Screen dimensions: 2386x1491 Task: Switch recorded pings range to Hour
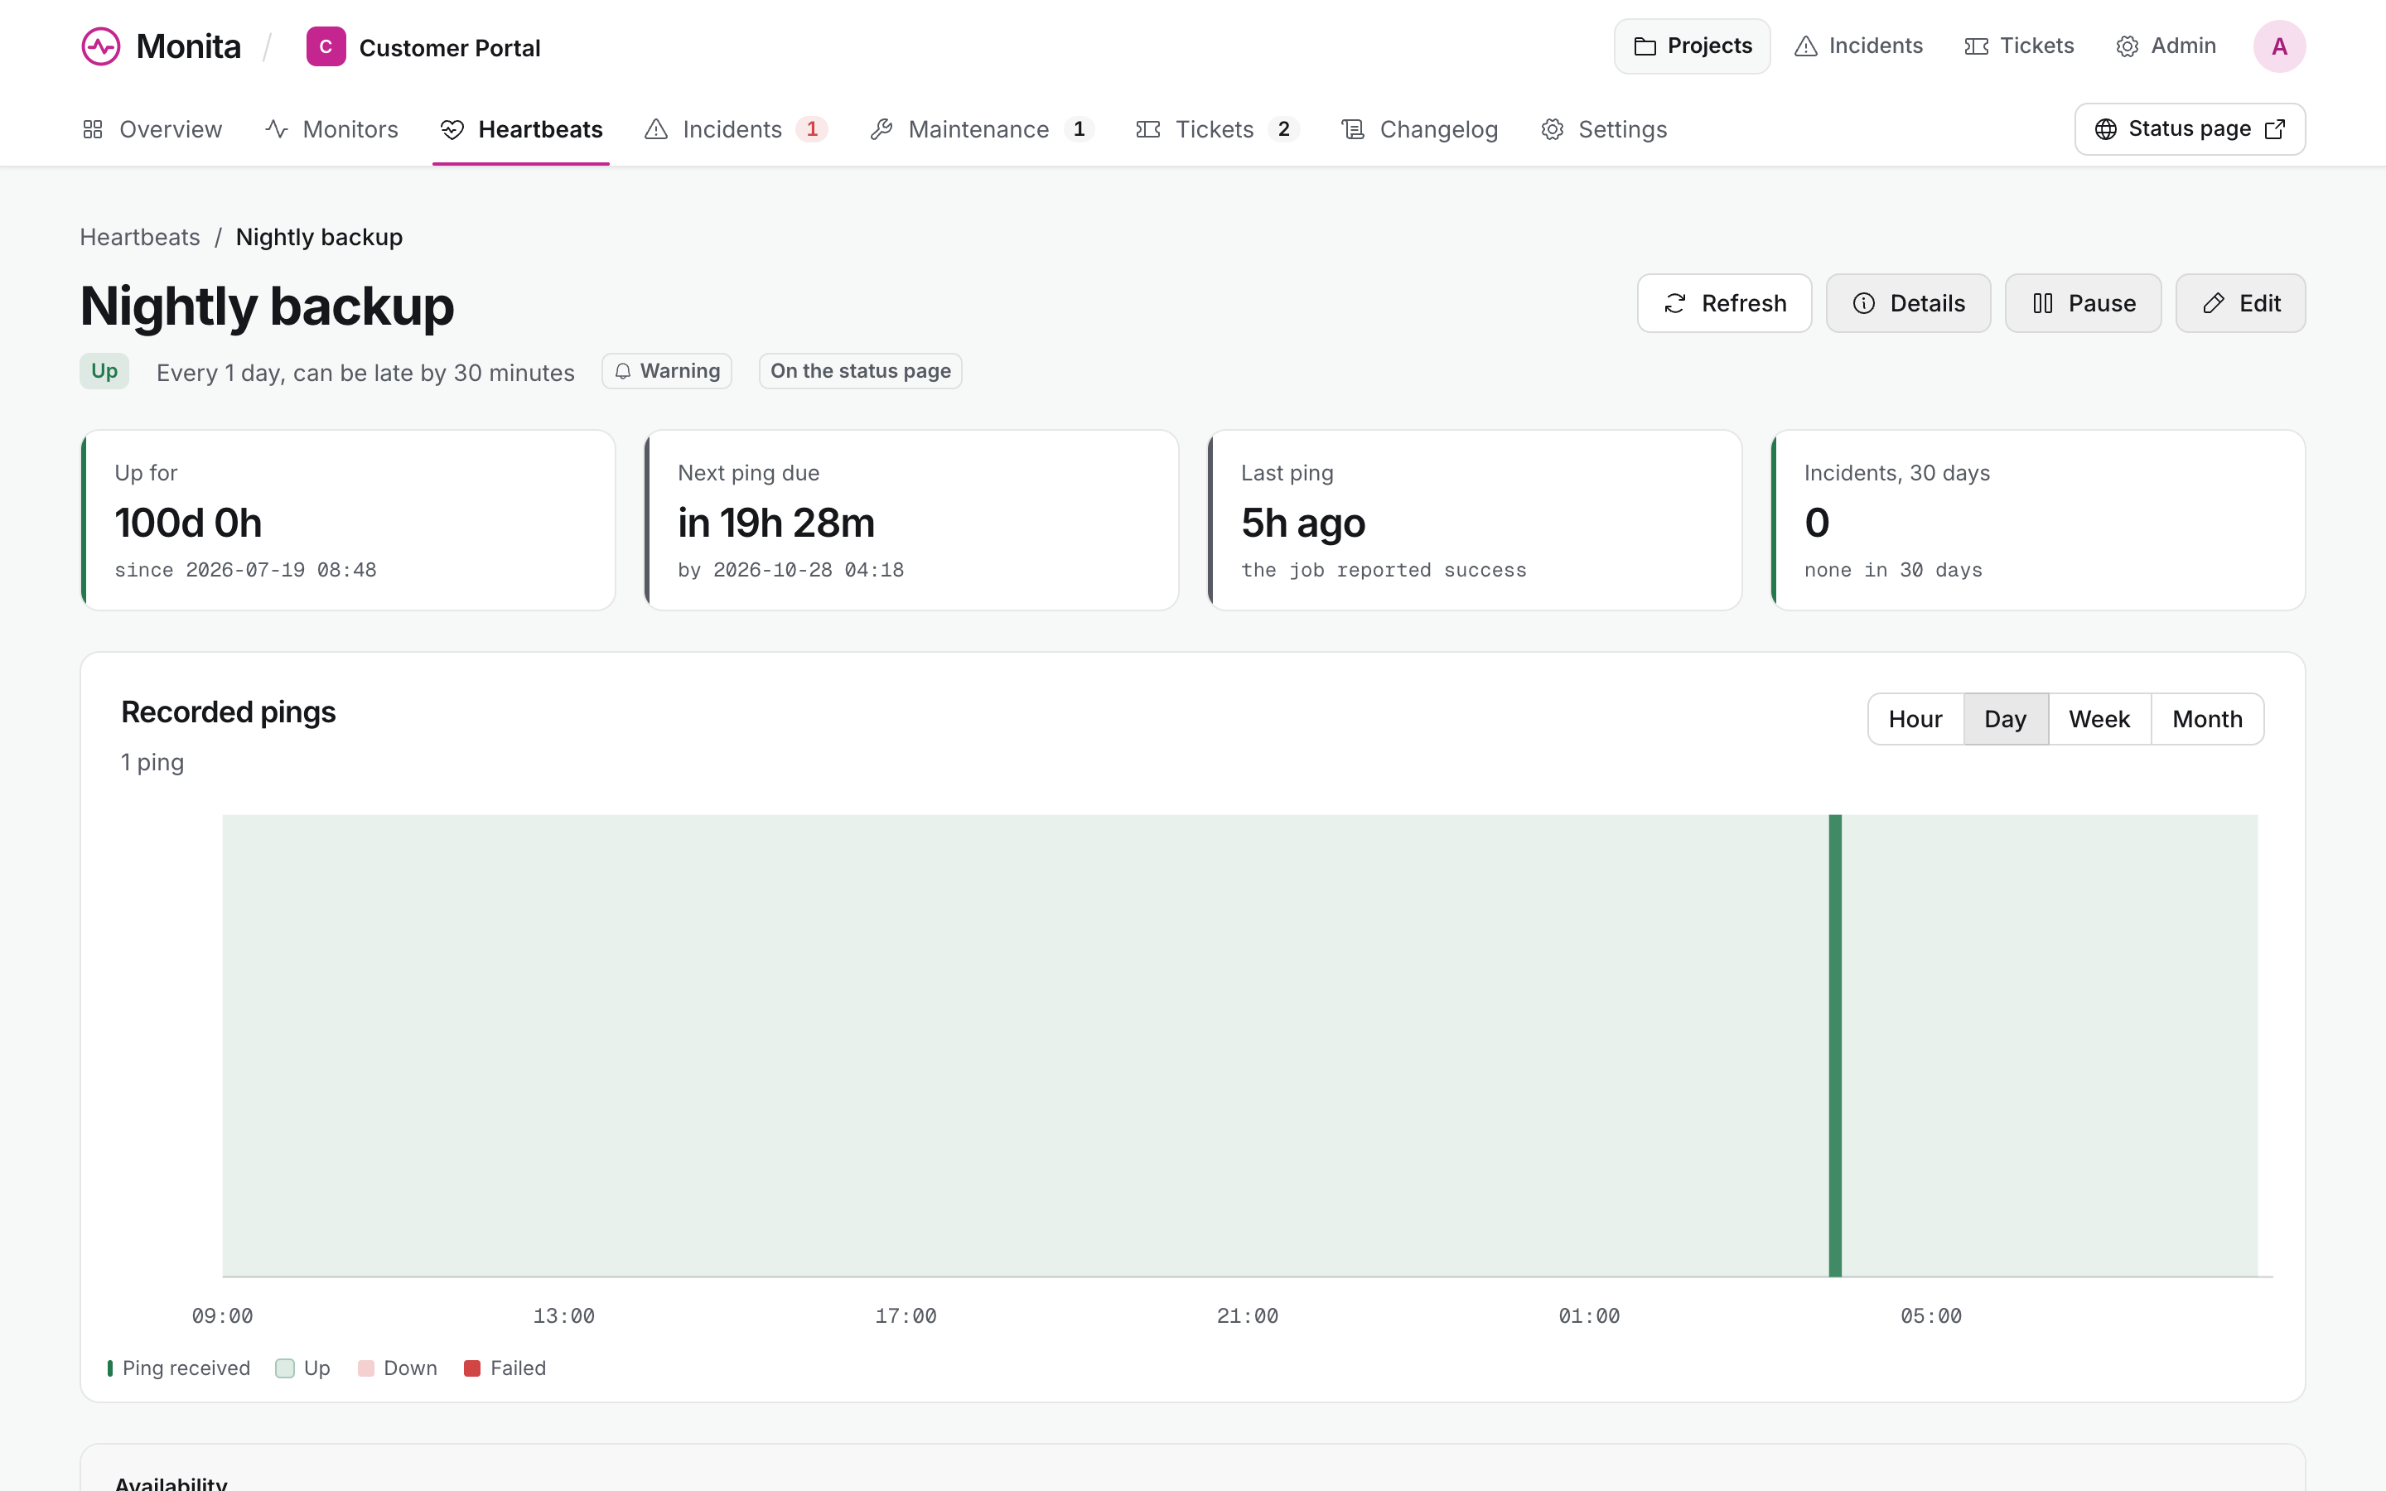tap(1915, 719)
